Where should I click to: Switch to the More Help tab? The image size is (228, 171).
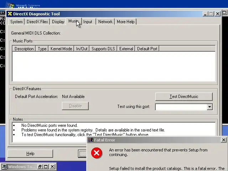126,22
